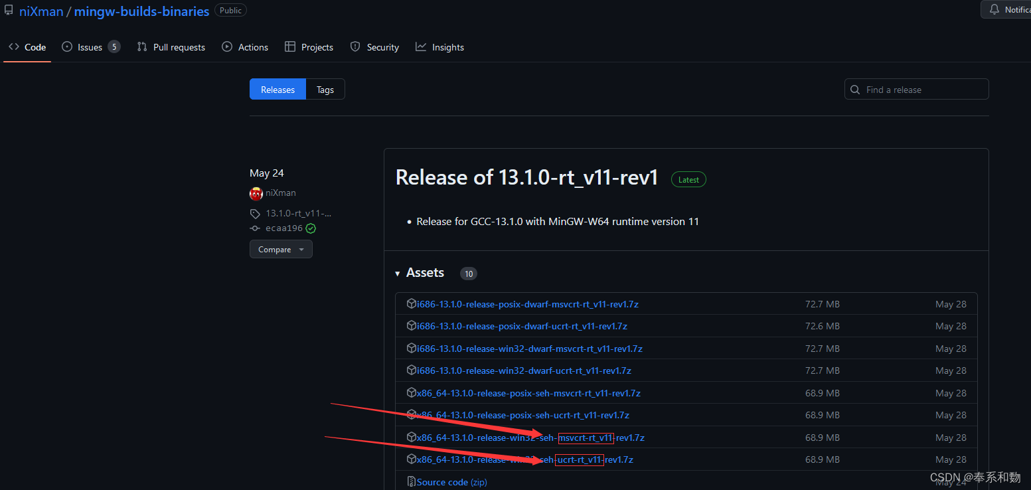Collapse the Assets section
This screenshot has height=490, width=1031.
(x=397, y=273)
